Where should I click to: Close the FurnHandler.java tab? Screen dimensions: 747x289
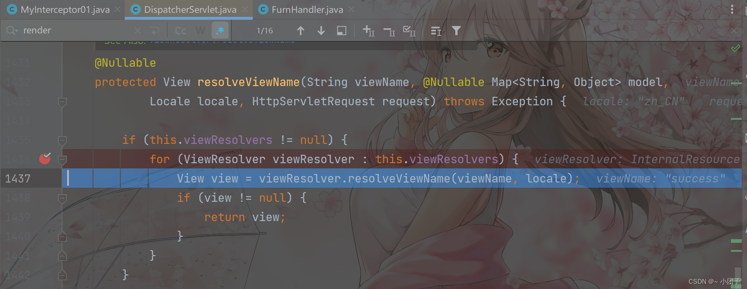351,9
